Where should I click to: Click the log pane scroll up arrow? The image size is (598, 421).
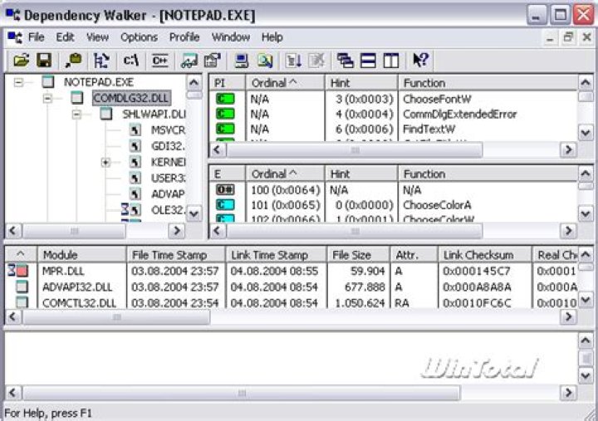tap(586, 340)
